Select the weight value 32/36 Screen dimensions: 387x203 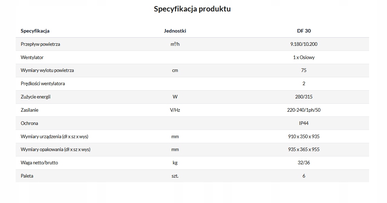304,163
